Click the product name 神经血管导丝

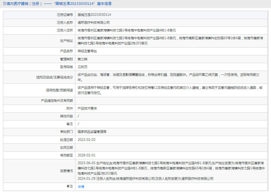87,51
